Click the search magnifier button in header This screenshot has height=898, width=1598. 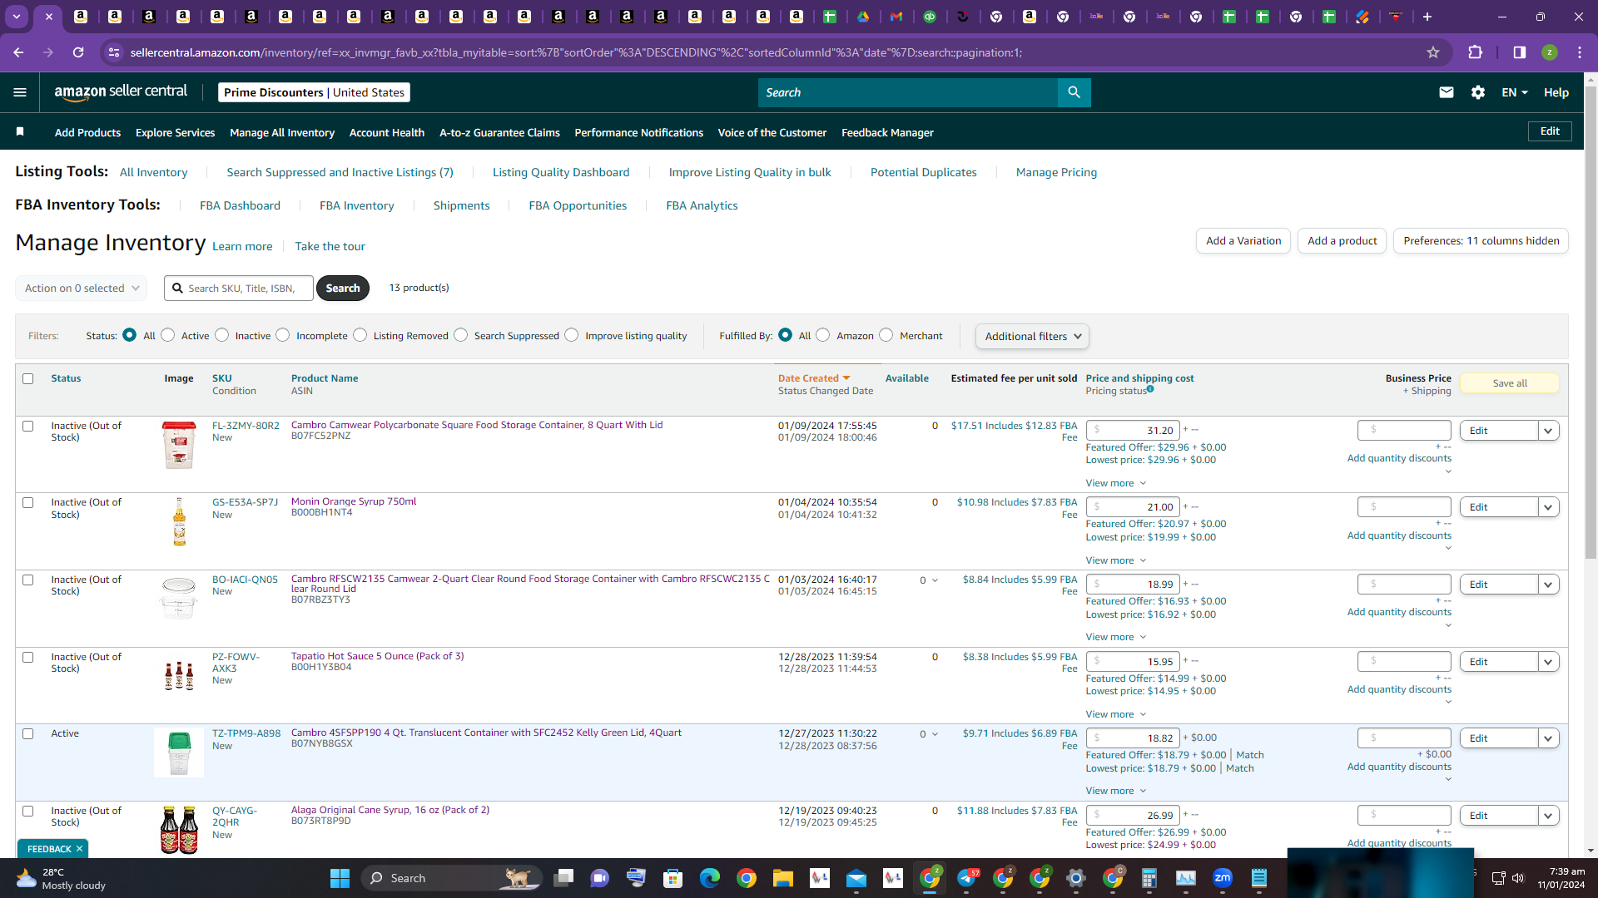(1074, 92)
